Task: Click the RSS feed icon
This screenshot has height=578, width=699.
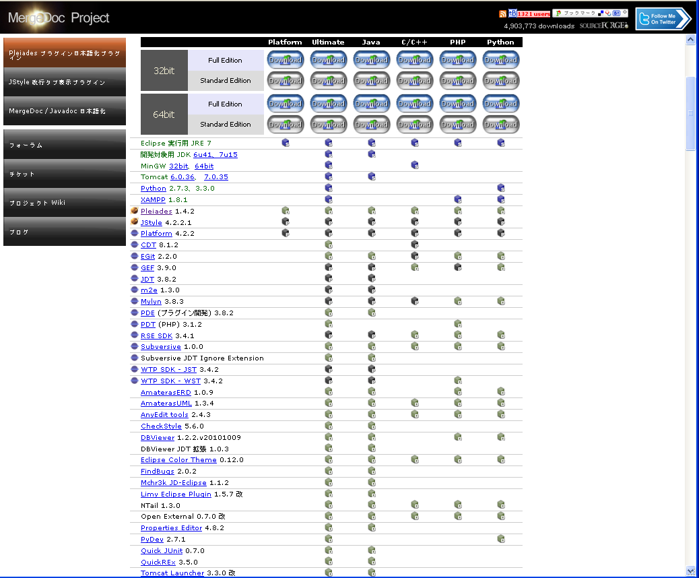Action: [x=502, y=13]
